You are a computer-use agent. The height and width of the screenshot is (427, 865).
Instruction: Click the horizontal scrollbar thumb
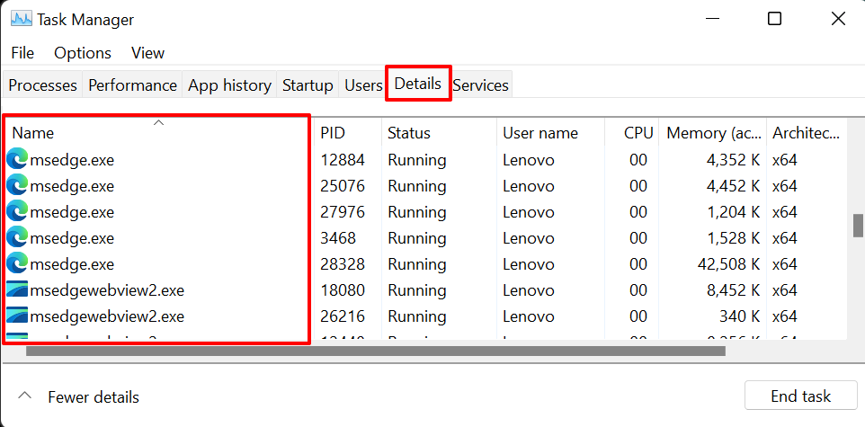(375, 351)
